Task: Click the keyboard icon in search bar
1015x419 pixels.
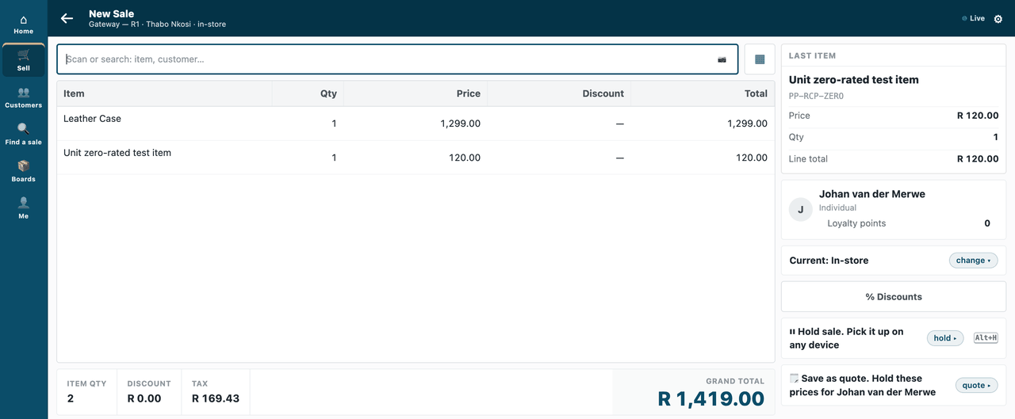Action: click(722, 59)
